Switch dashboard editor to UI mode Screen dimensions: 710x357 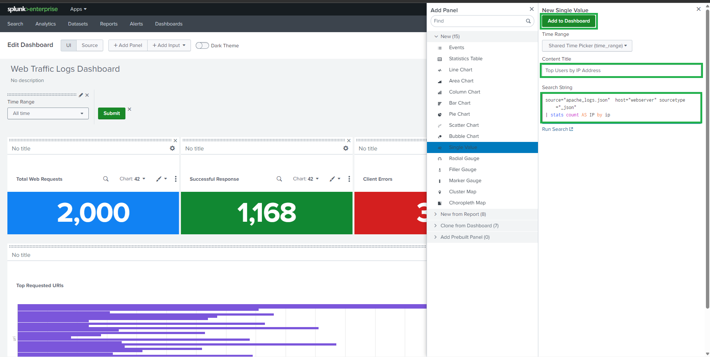(68, 45)
